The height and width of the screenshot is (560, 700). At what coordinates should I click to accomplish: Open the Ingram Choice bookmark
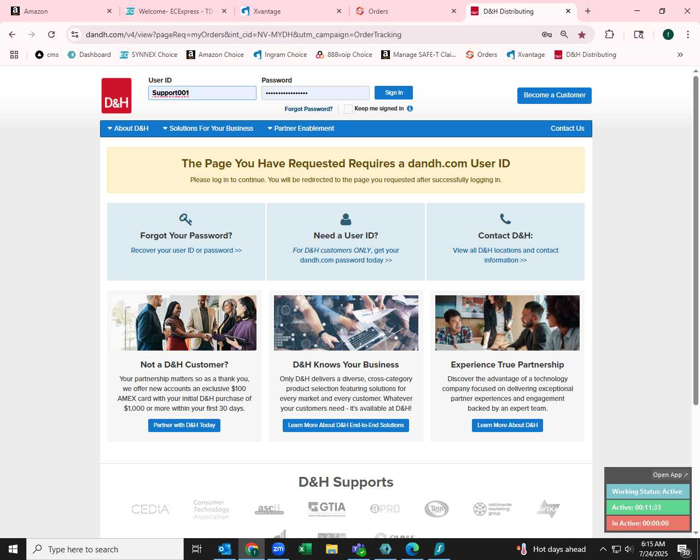point(280,55)
